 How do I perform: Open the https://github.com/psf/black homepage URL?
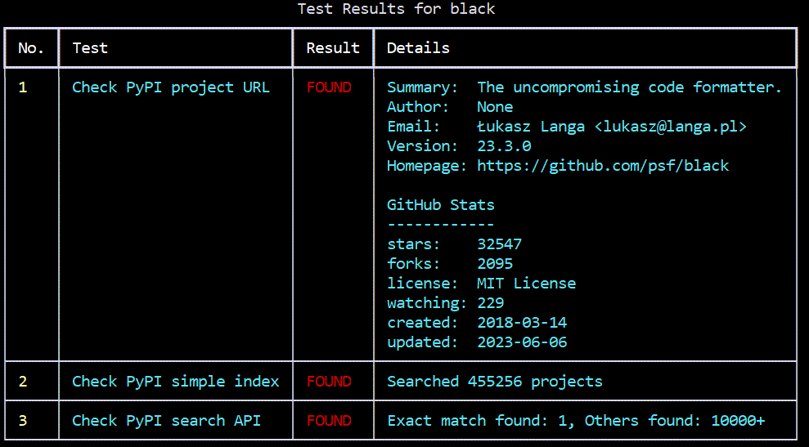pos(603,166)
